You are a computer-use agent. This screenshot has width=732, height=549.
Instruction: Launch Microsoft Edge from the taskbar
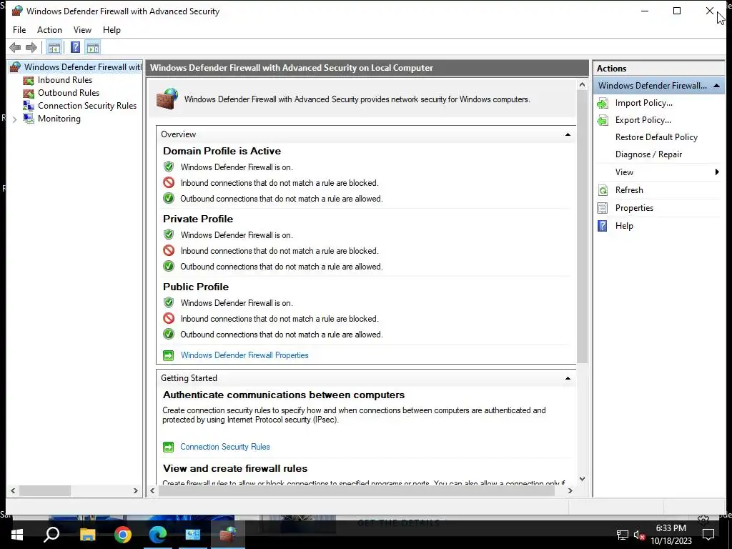pos(158,535)
